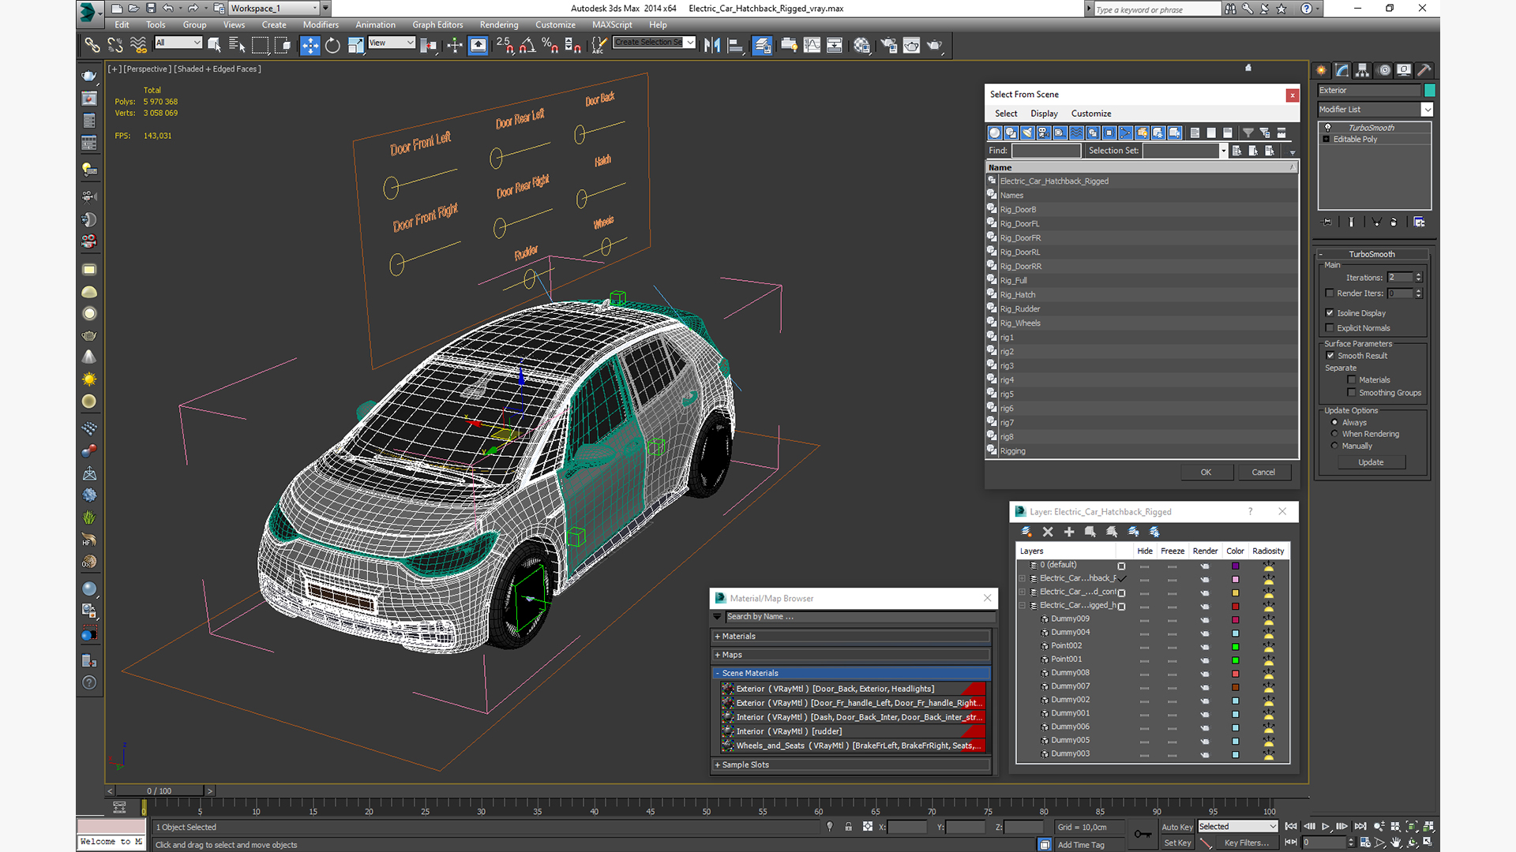The width and height of the screenshot is (1516, 852).
Task: Enable Separate by Materials checkbox
Action: click(x=1352, y=380)
